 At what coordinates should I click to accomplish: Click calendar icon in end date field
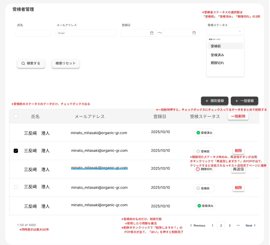tap(194, 33)
